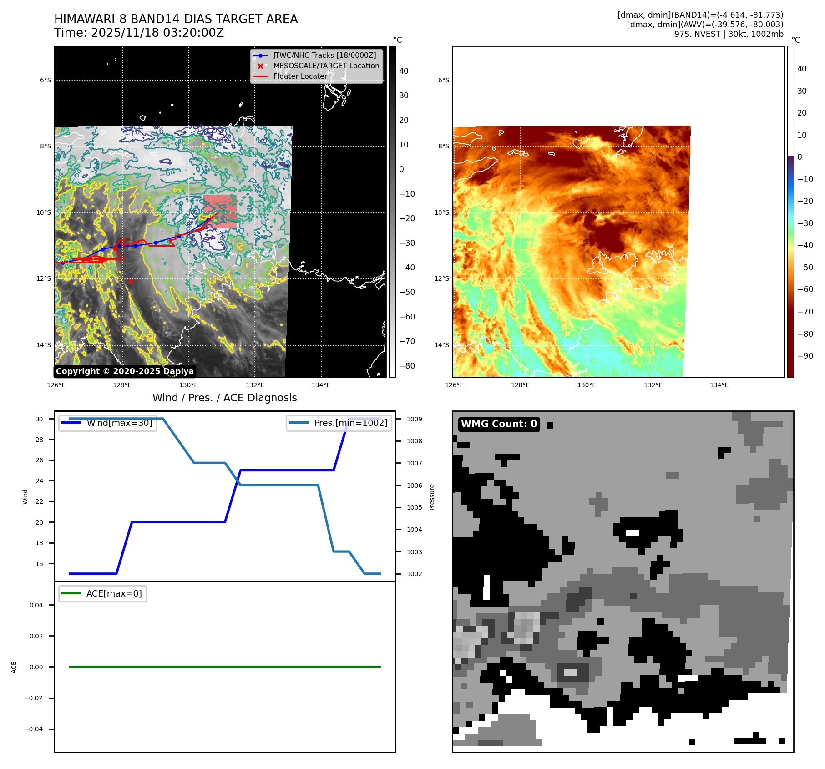The height and width of the screenshot is (769, 825).
Task: Click the red X mesoscale marker on the map
Action: 131,281
